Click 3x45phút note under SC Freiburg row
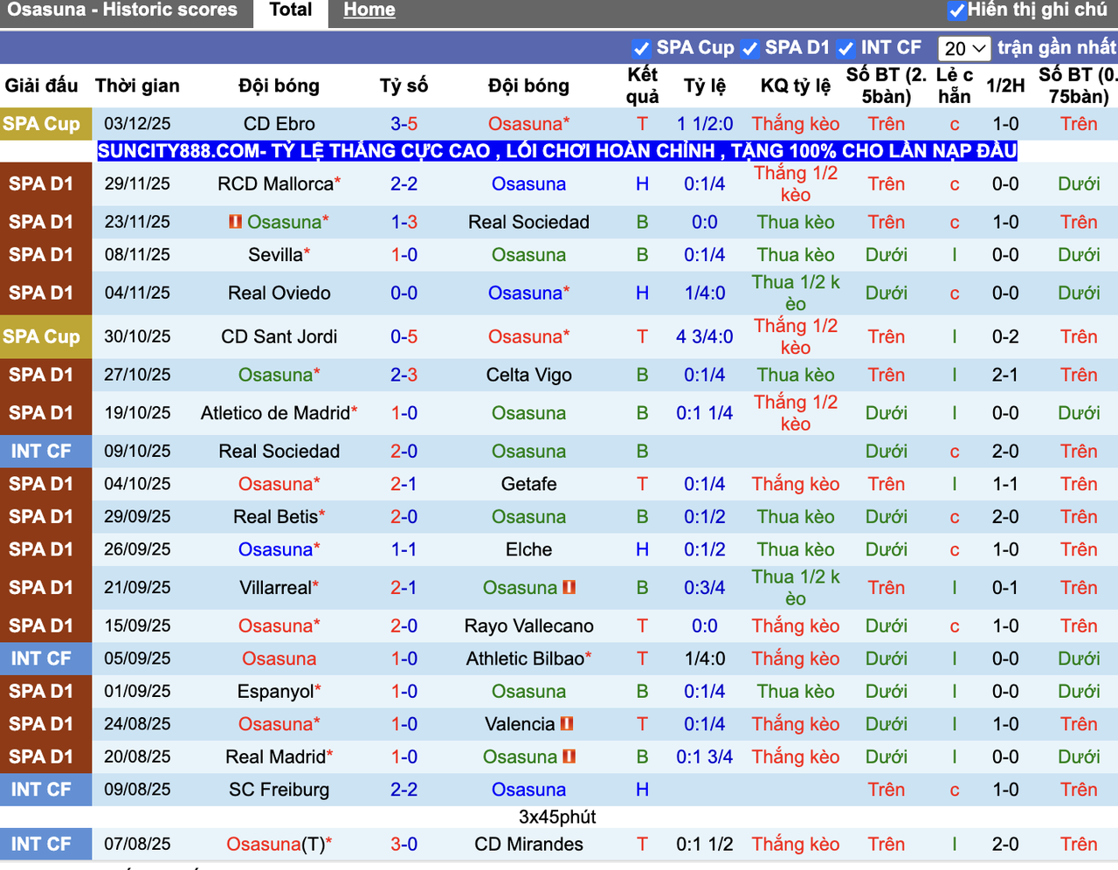The height and width of the screenshot is (870, 1118). (x=557, y=817)
